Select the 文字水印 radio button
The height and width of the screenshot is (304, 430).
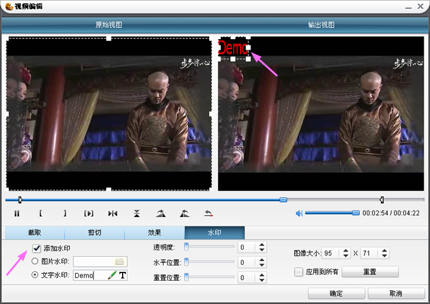(35, 275)
